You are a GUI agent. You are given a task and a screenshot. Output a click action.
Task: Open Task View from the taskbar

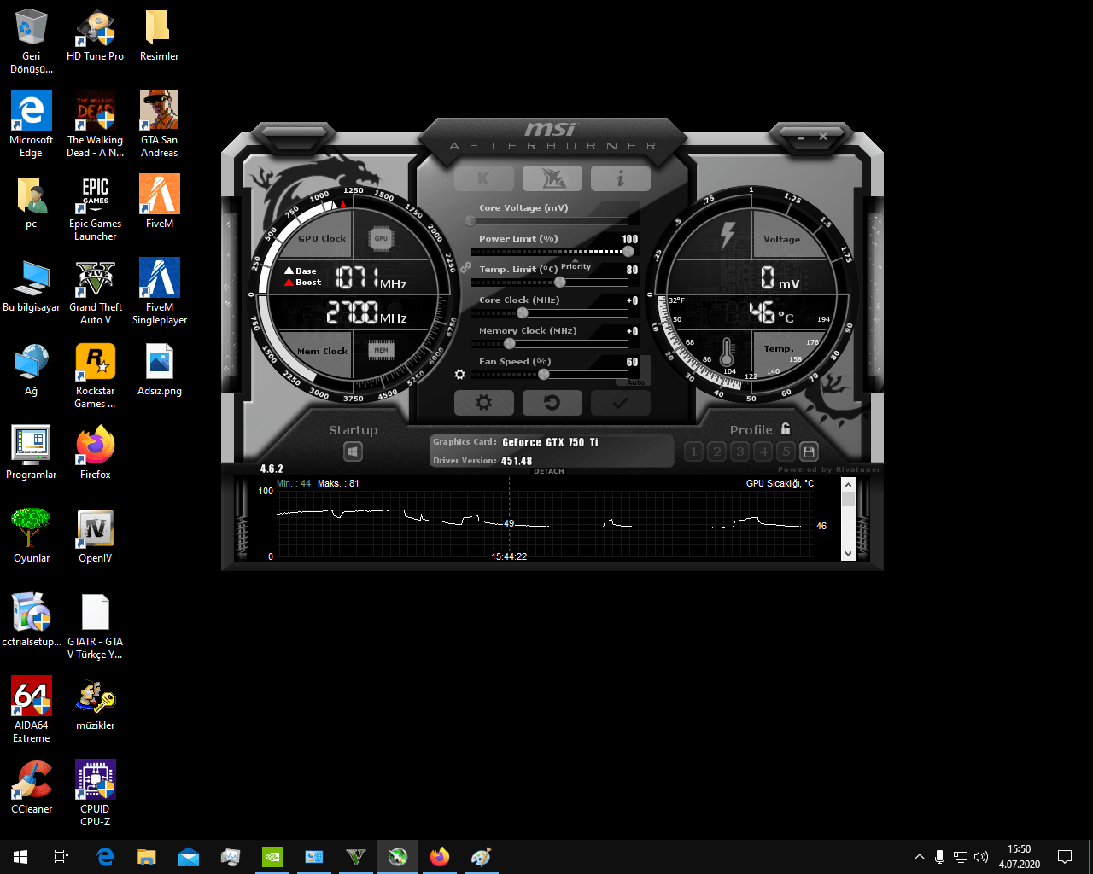[61, 857]
